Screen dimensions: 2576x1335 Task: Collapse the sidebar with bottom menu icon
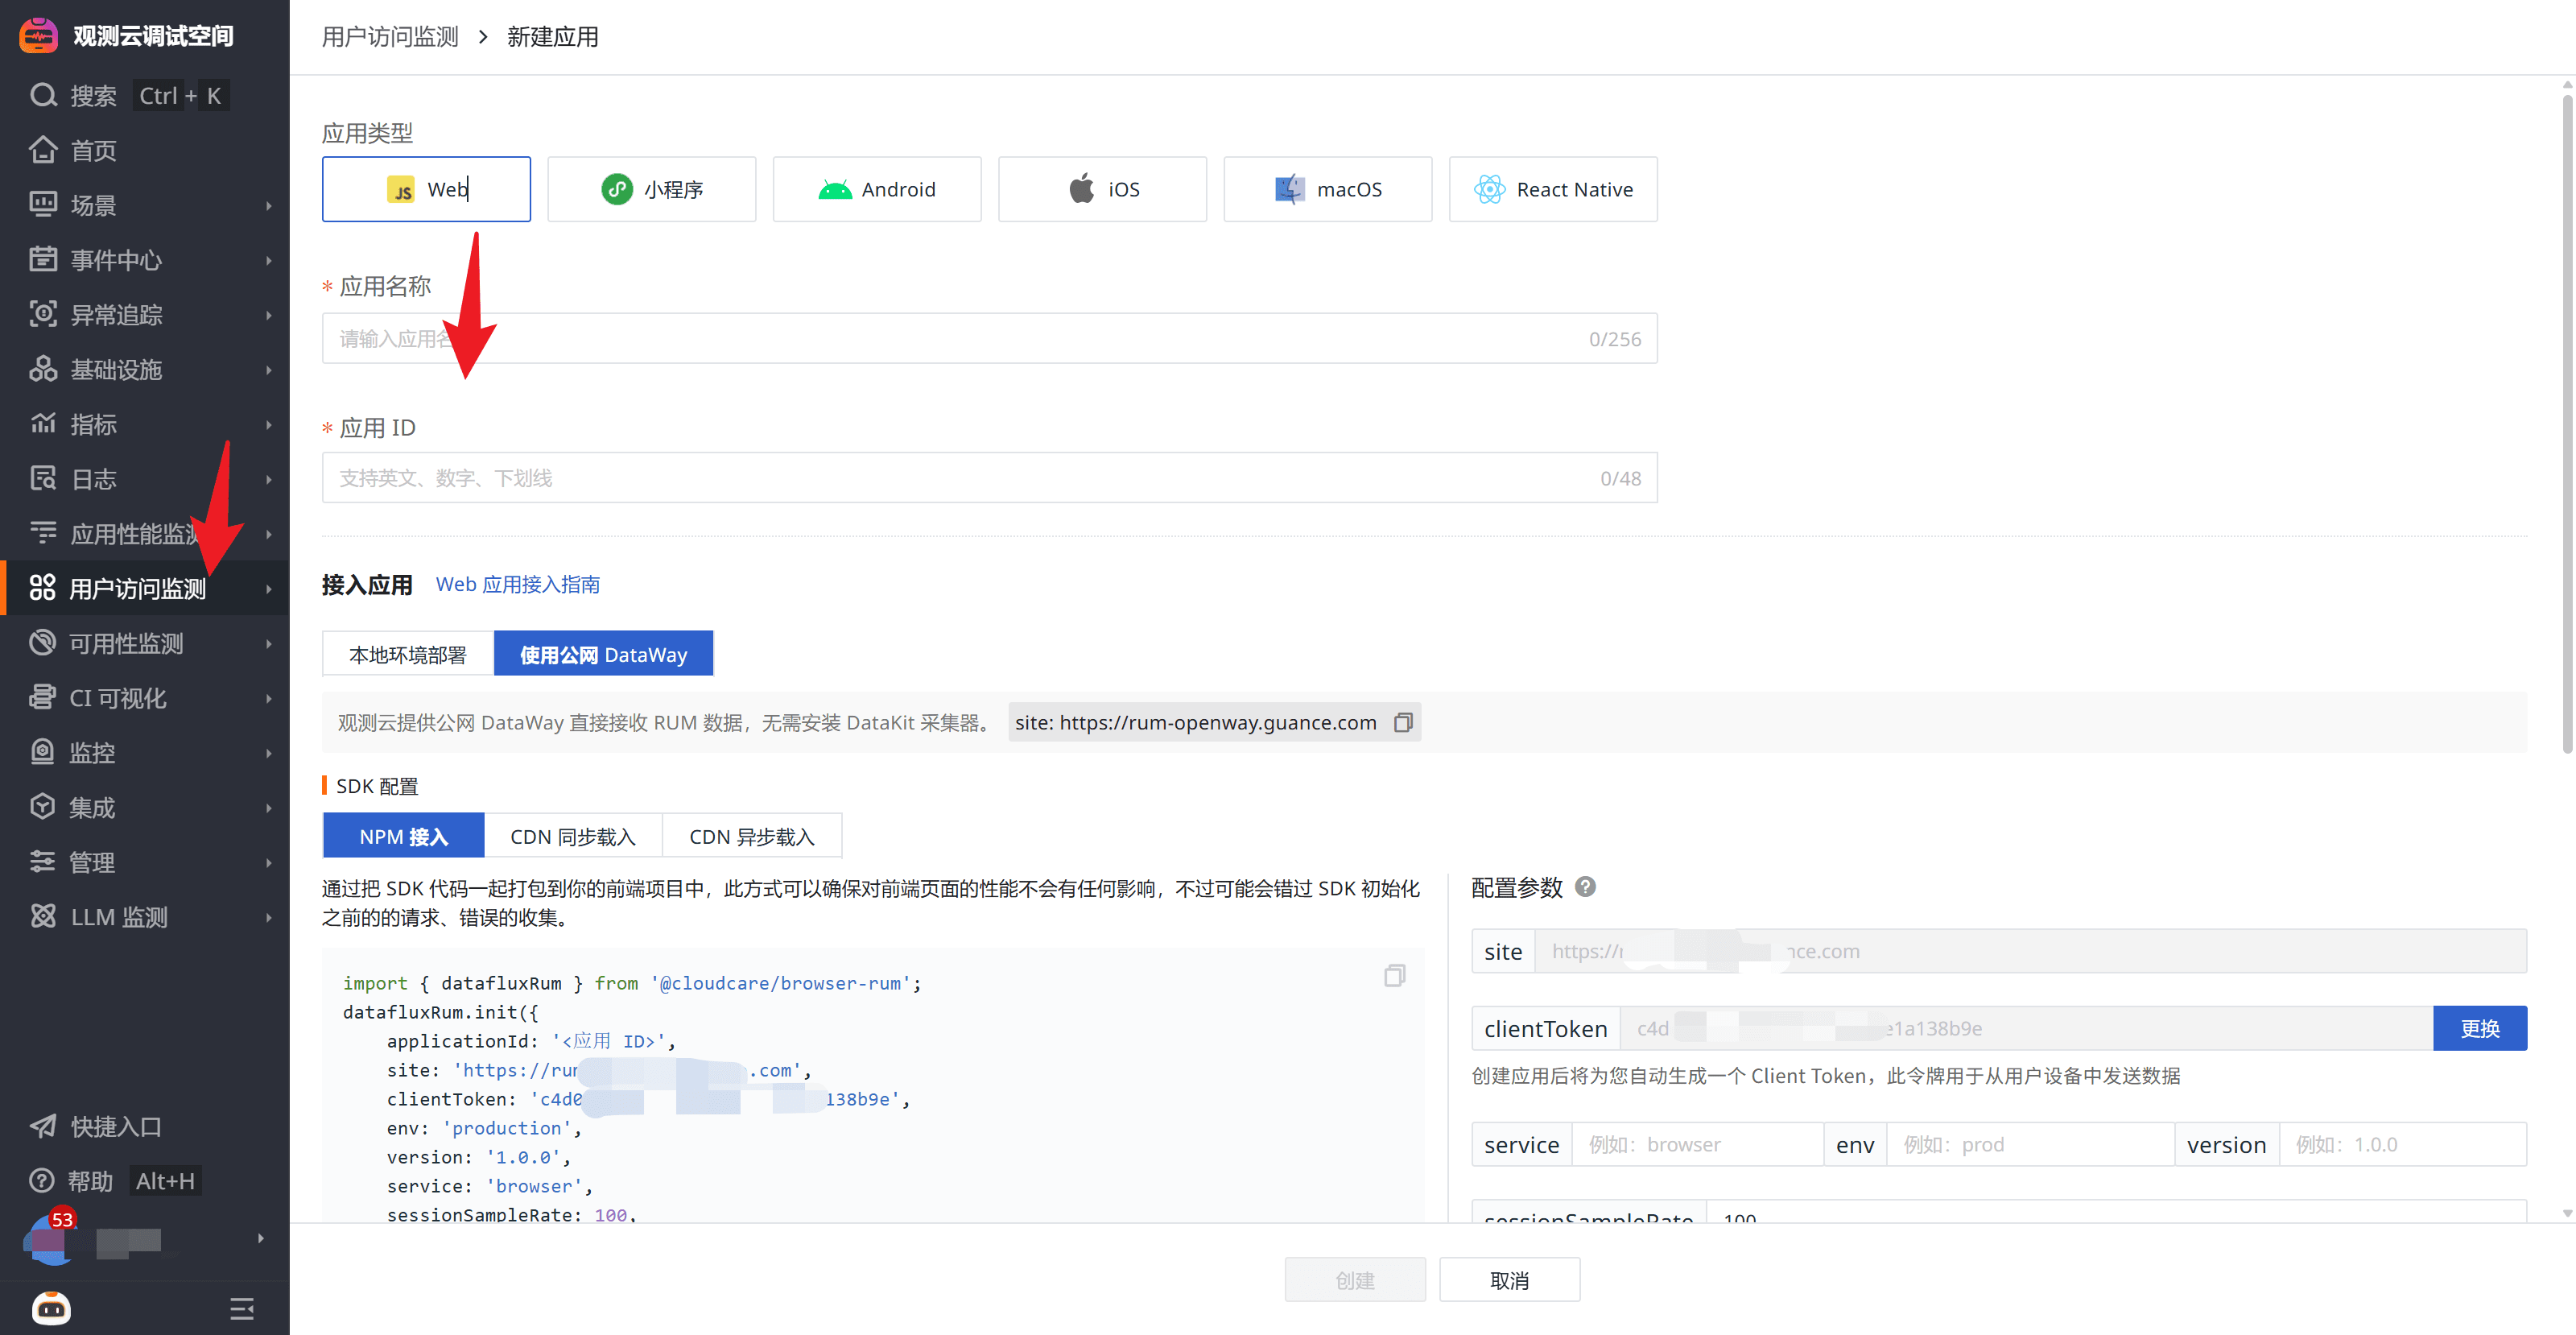(x=241, y=1308)
